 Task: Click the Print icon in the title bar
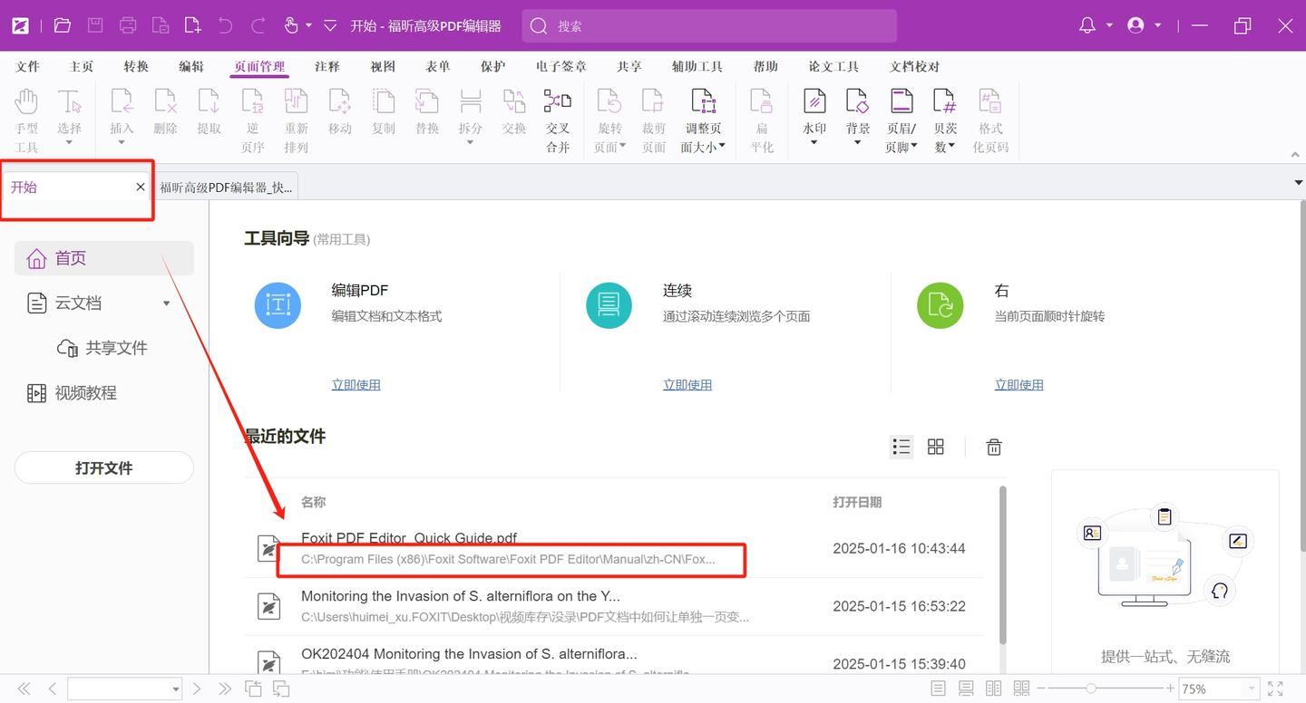coord(128,25)
